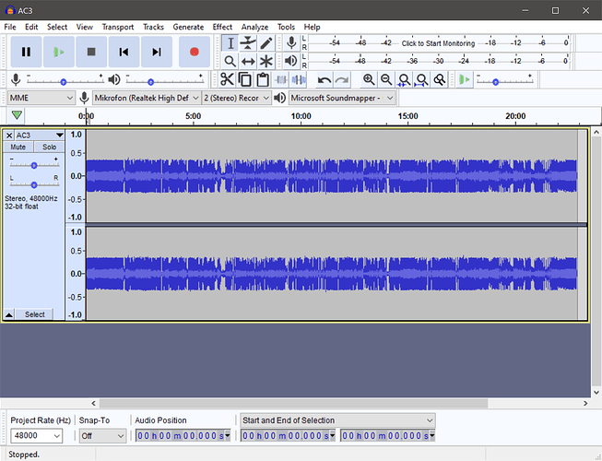602x461 pixels.
Task: Mute the AC3 track
Action: (18, 147)
